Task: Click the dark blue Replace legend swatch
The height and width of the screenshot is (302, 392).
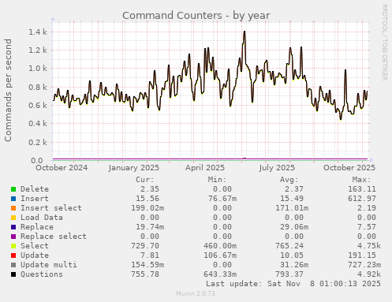Action: point(13,227)
